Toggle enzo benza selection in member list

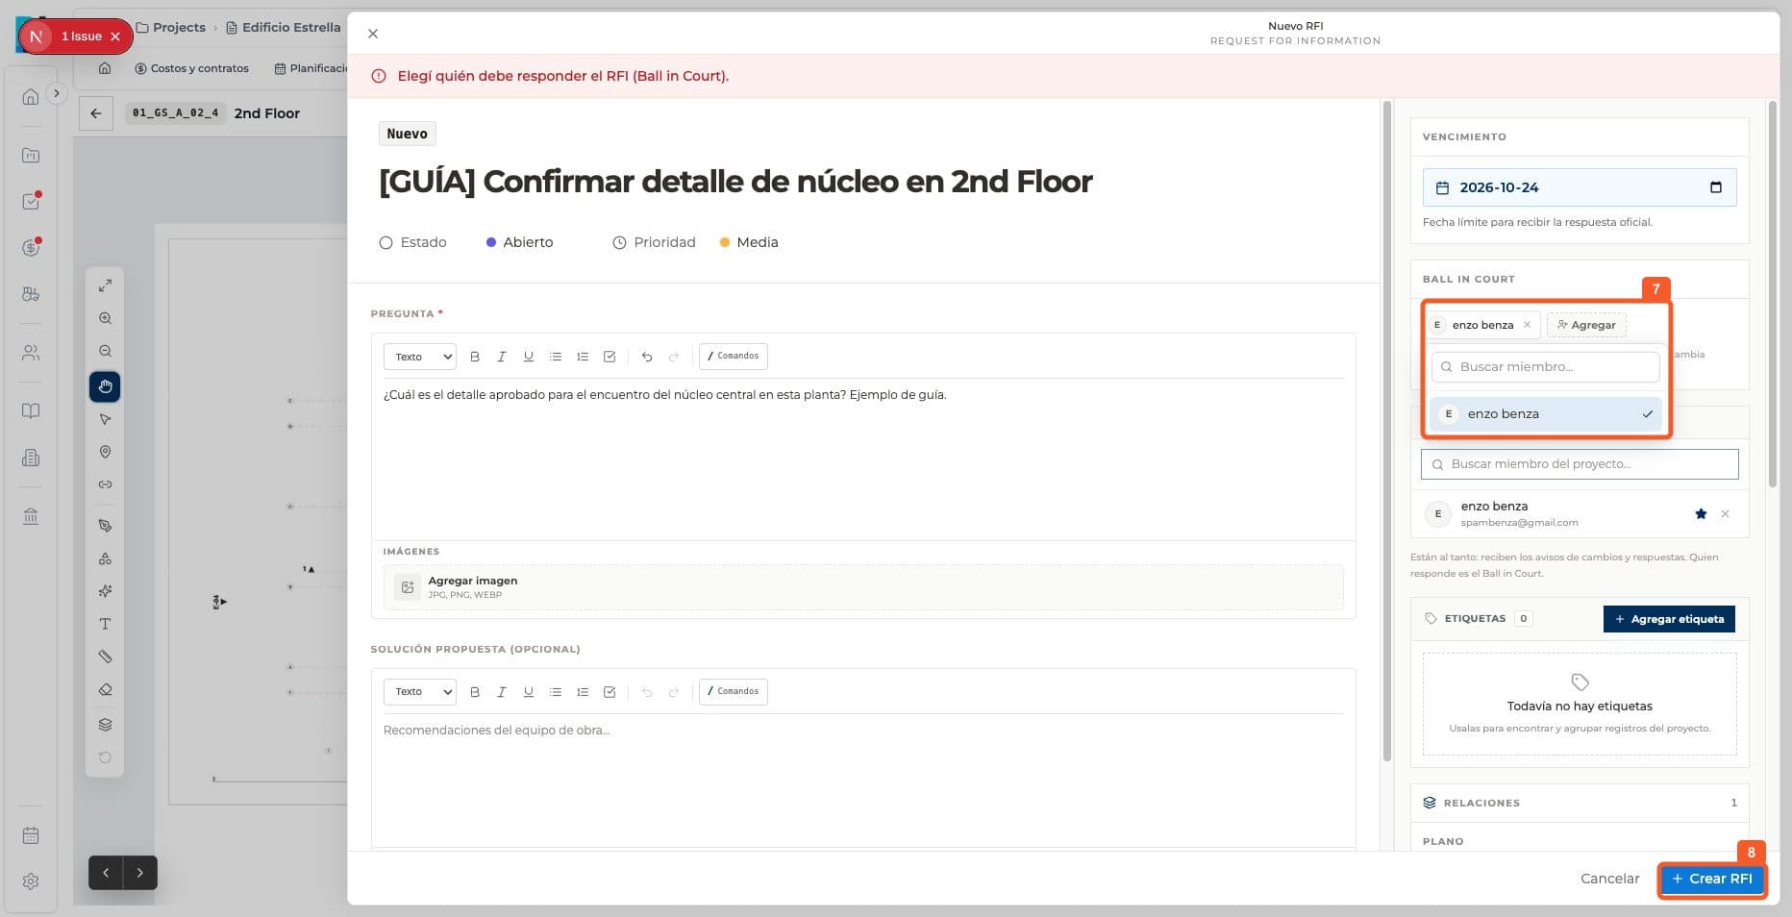pyautogui.click(x=1545, y=414)
